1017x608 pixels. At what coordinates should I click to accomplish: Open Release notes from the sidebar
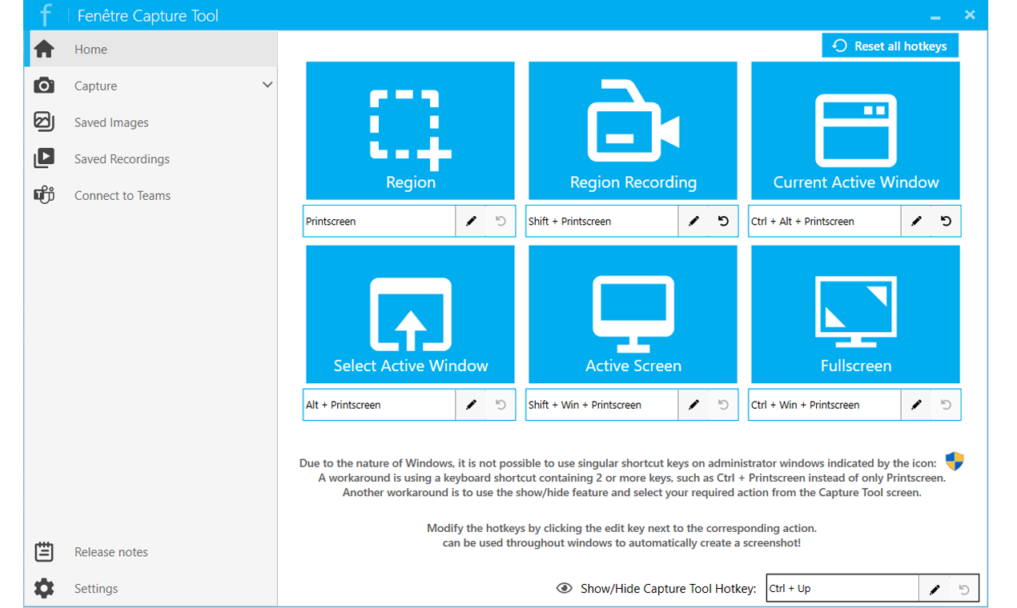coord(43,551)
